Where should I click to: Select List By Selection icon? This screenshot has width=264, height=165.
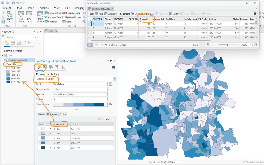(x=18, y=43)
